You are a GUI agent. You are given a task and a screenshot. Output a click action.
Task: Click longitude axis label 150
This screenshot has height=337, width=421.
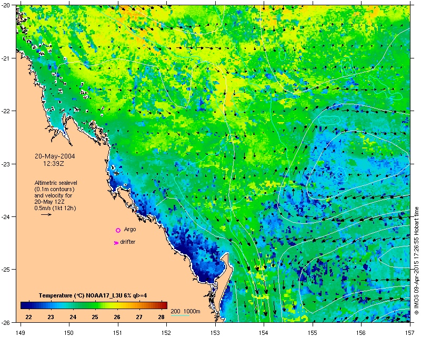[69, 333]
